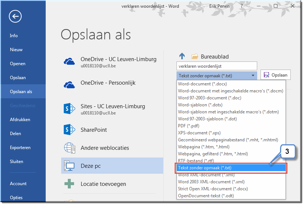Click the OneDrive UC Leuven-Limburg cloud icon
This screenshot has height=205, width=304.
click(69, 61)
